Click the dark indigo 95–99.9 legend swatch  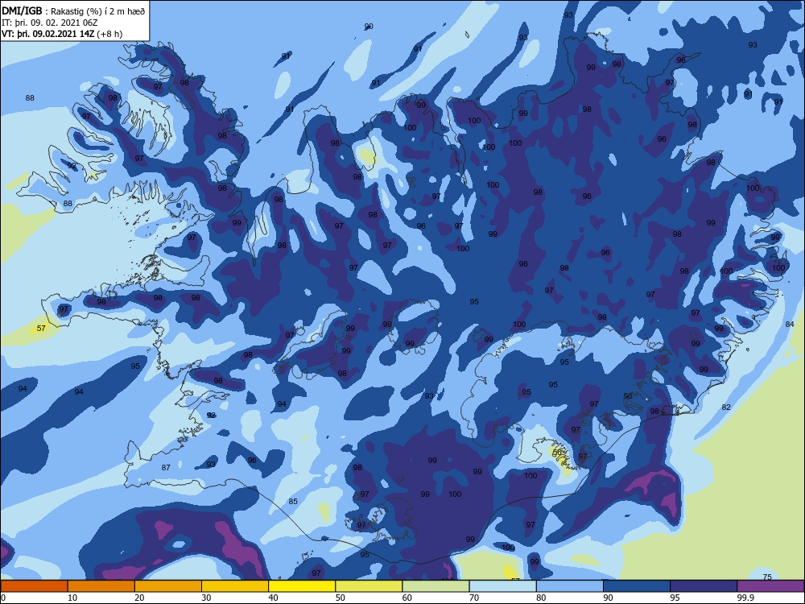tap(704, 586)
